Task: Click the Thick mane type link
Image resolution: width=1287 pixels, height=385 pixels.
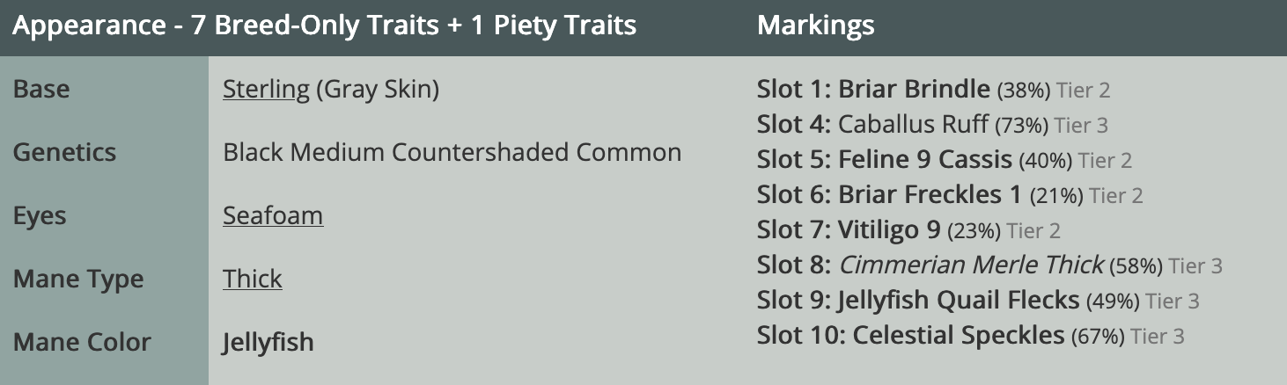Action: coord(253,279)
